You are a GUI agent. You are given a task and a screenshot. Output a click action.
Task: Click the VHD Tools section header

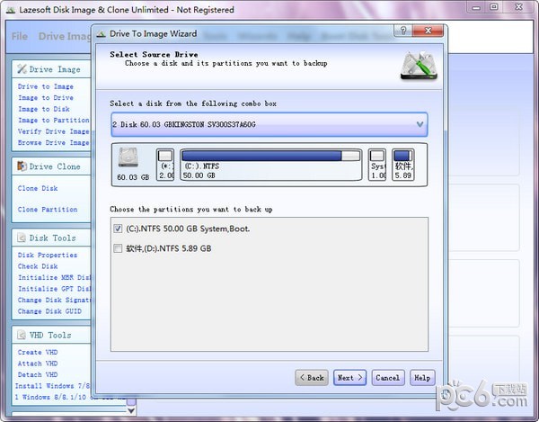pyautogui.click(x=50, y=335)
